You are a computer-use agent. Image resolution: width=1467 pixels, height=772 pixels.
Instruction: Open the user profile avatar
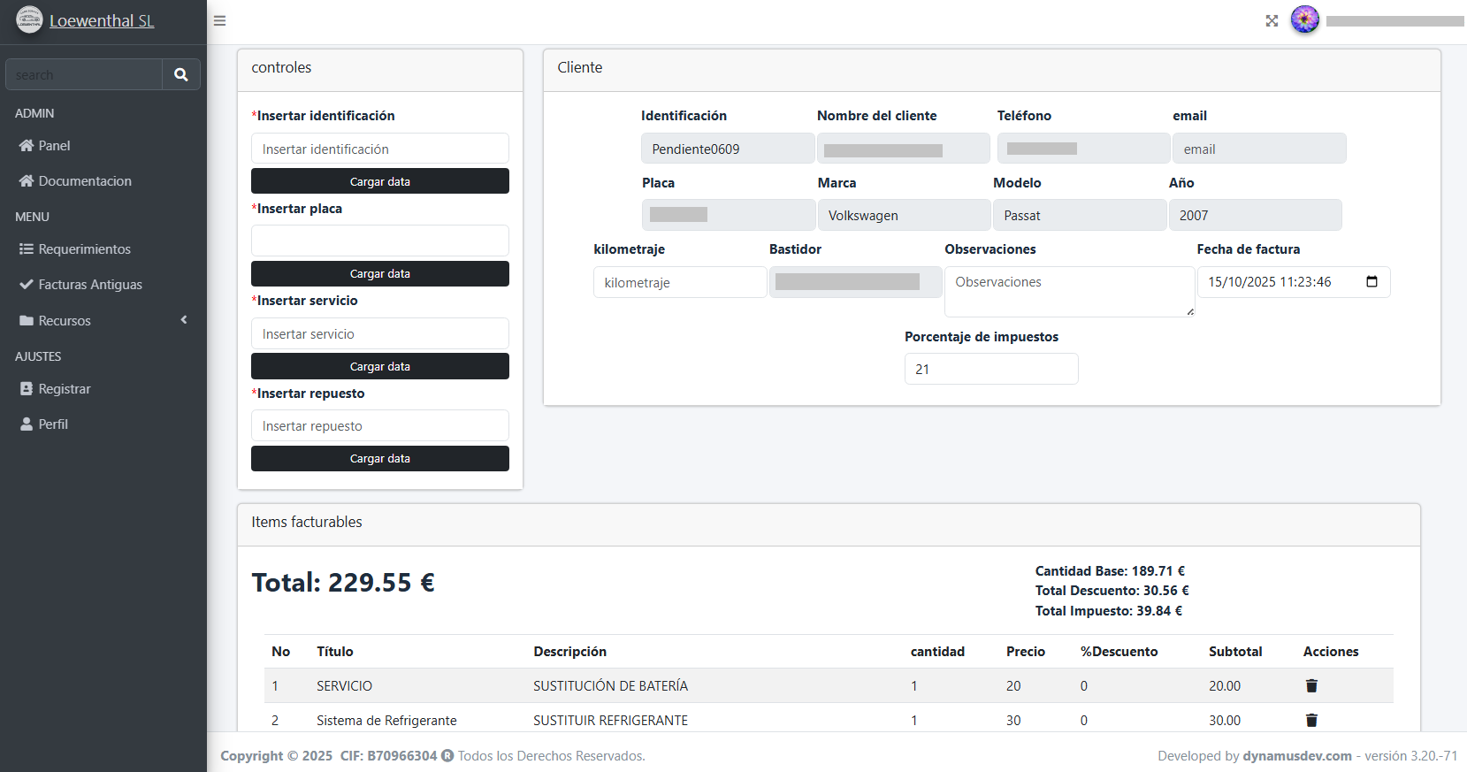pos(1304,19)
